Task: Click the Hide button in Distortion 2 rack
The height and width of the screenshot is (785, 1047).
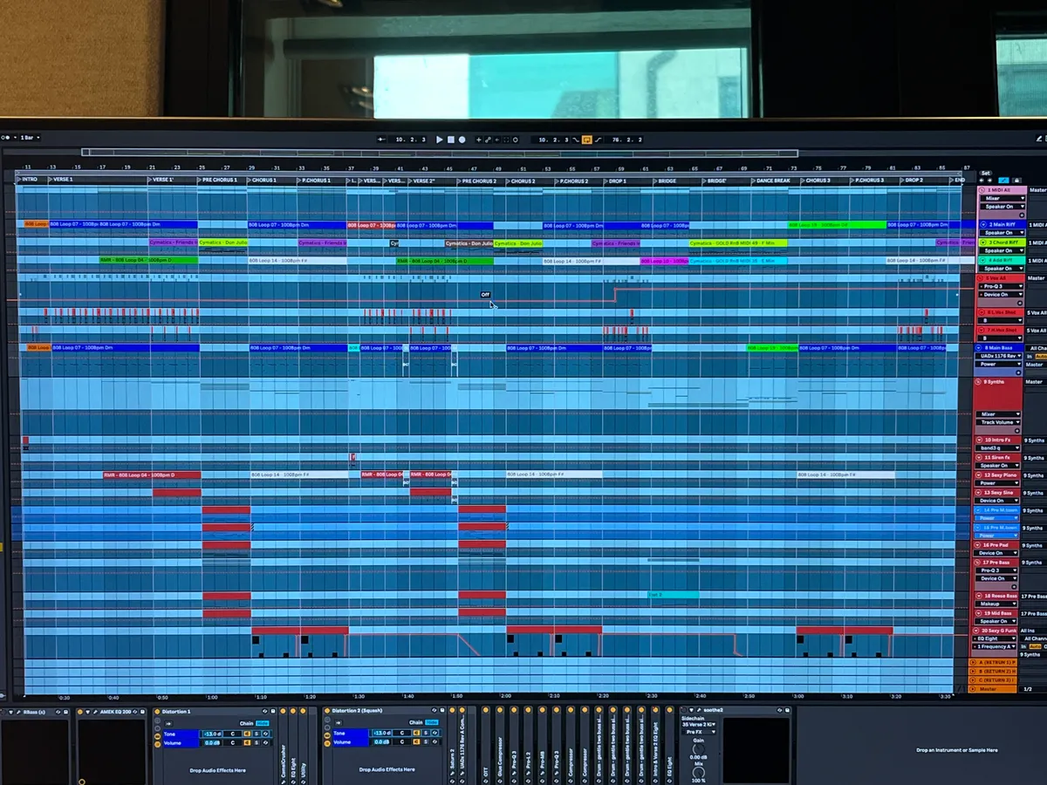Action: 432,722
